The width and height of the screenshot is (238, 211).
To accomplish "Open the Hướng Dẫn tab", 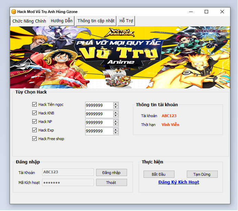I will click(61, 21).
